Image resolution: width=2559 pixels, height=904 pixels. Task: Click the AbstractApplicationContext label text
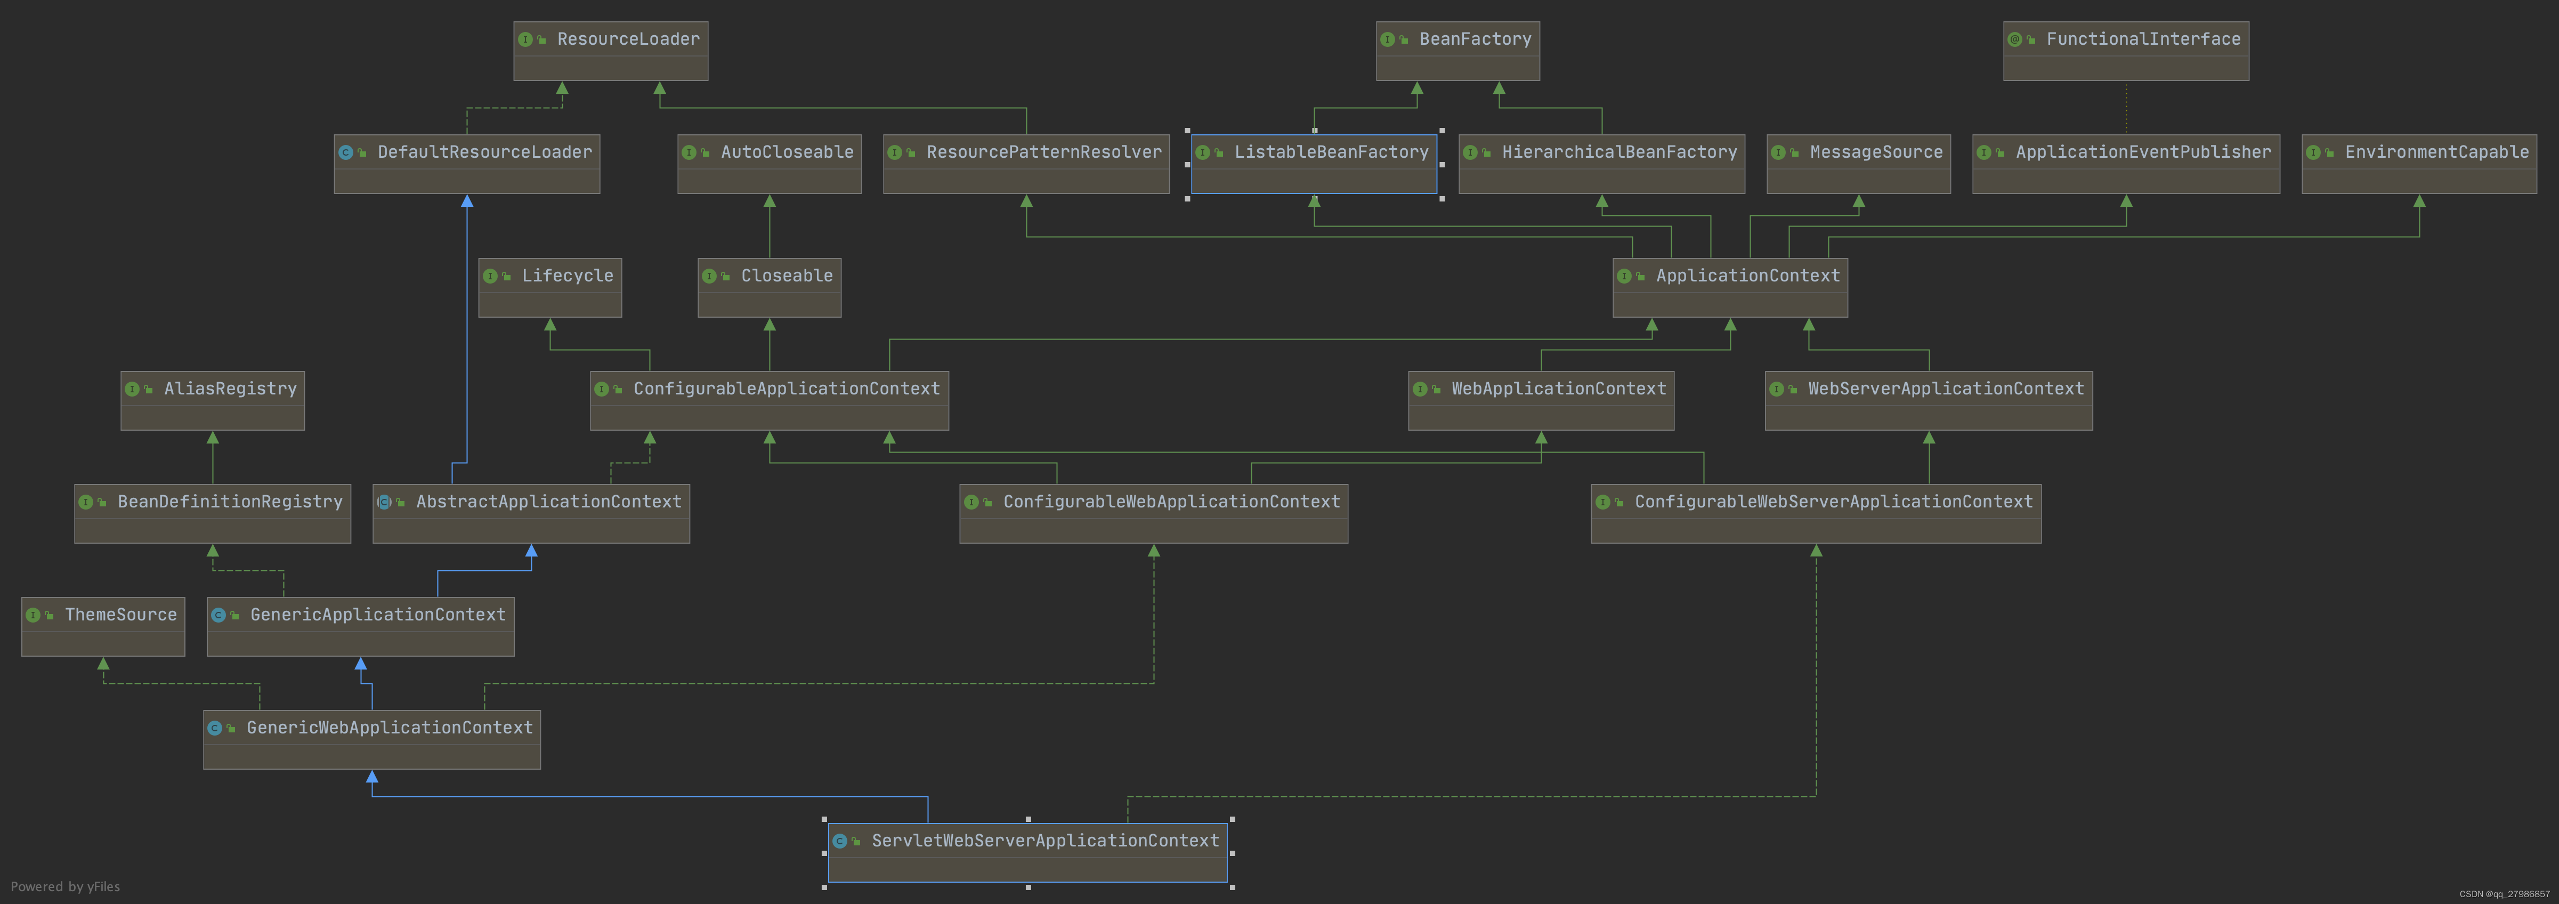click(x=549, y=503)
